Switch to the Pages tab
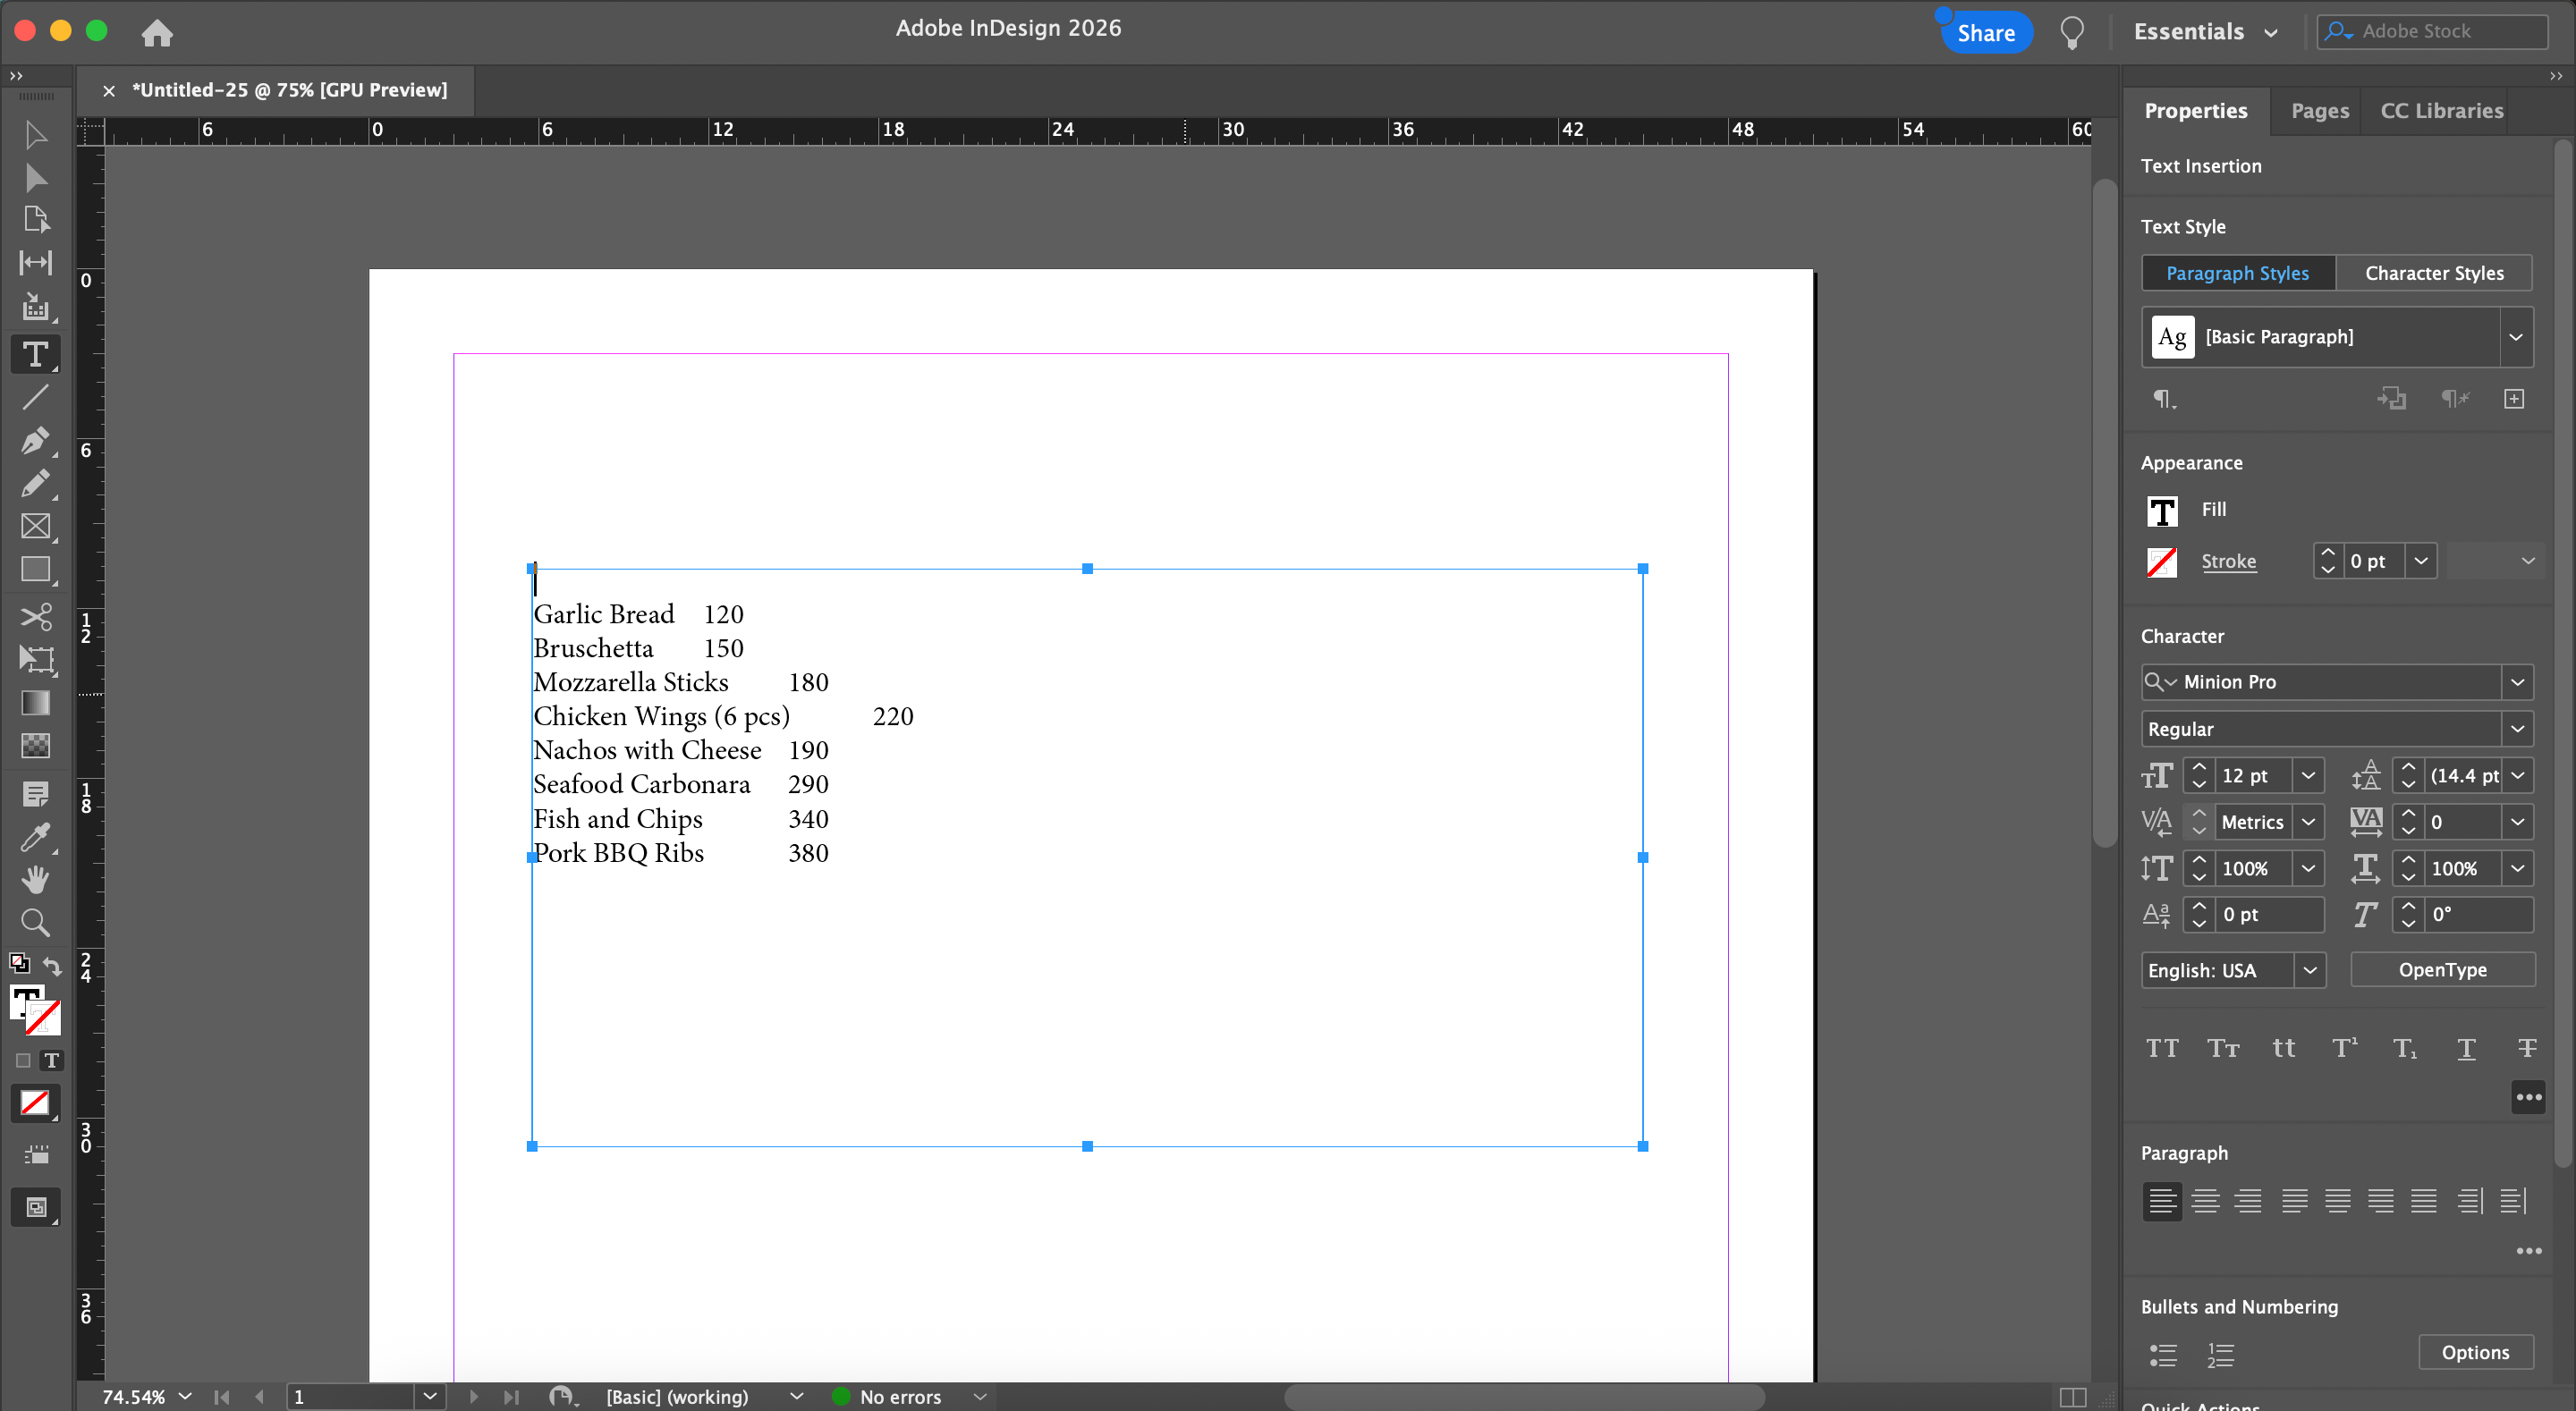2576x1411 pixels. click(x=2319, y=111)
